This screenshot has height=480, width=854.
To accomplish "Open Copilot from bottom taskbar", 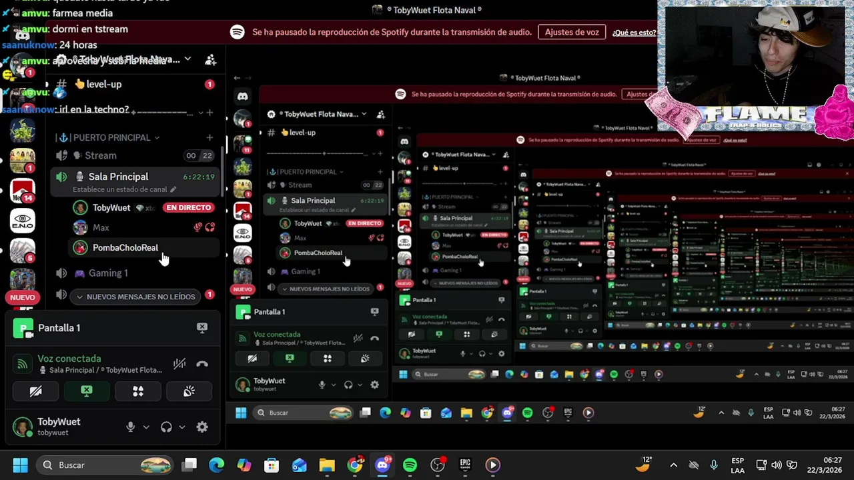I will [x=244, y=465].
